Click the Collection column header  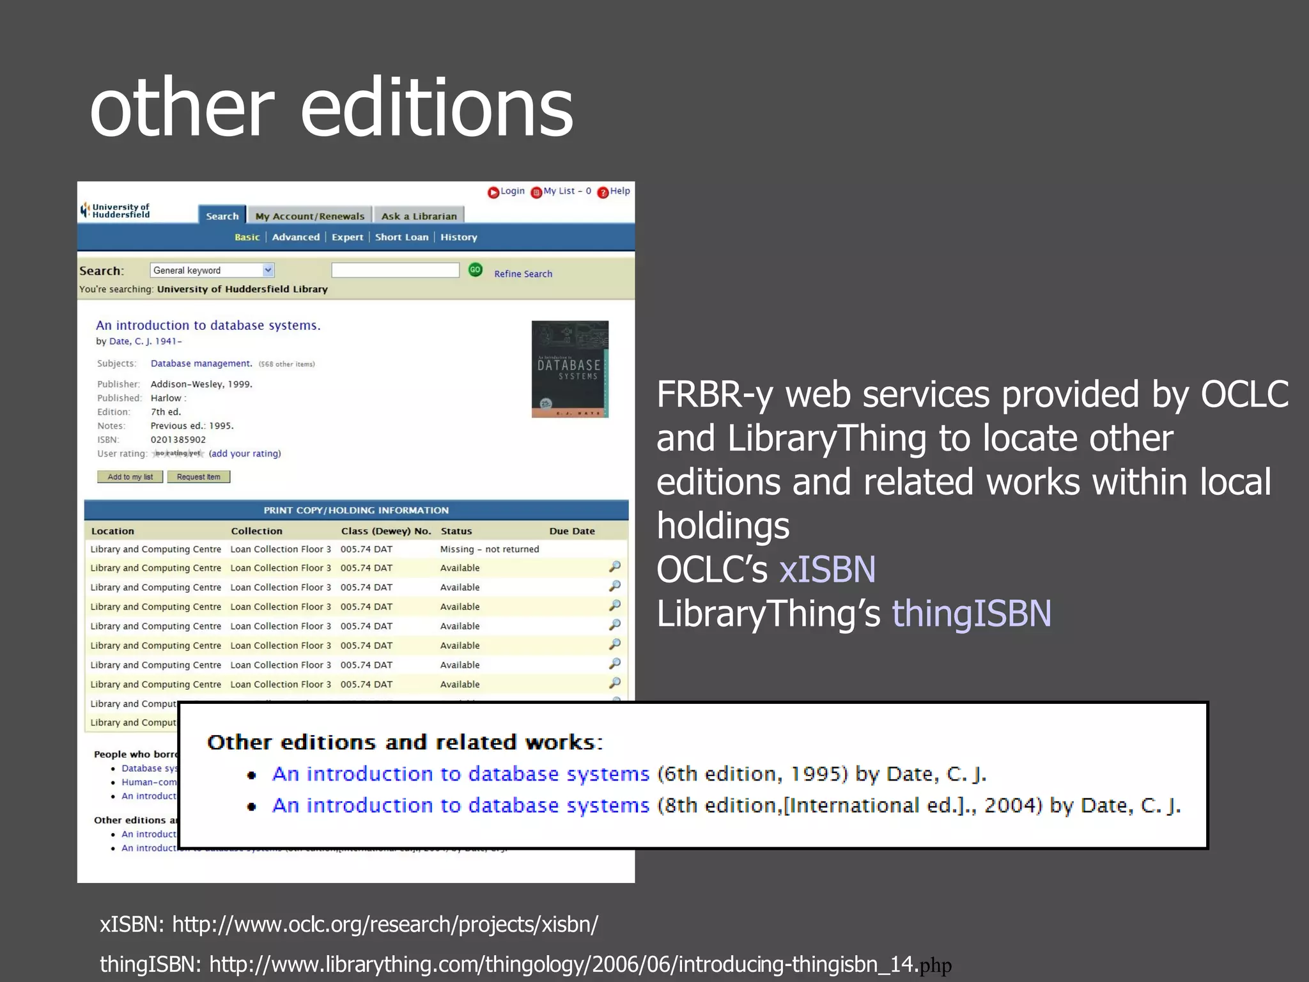click(256, 531)
